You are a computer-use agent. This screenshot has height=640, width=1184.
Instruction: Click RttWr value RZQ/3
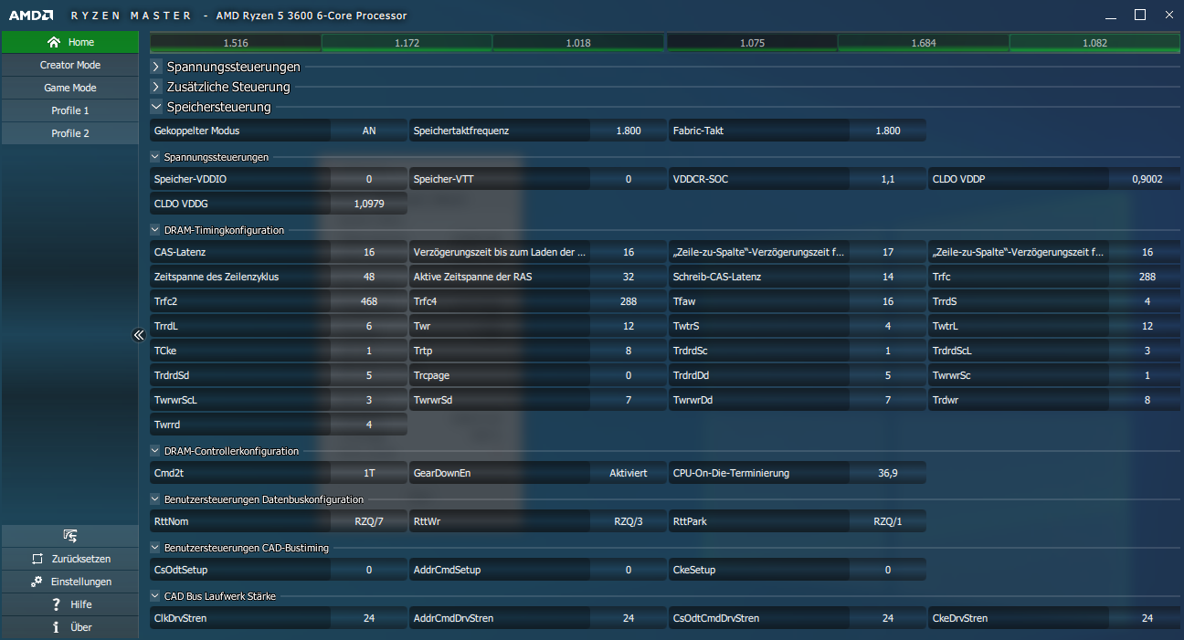coord(629,521)
